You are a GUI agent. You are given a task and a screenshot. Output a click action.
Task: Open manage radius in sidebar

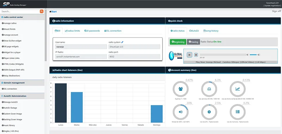coord(9,23)
